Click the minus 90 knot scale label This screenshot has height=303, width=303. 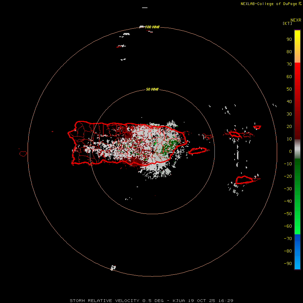coord(288,264)
